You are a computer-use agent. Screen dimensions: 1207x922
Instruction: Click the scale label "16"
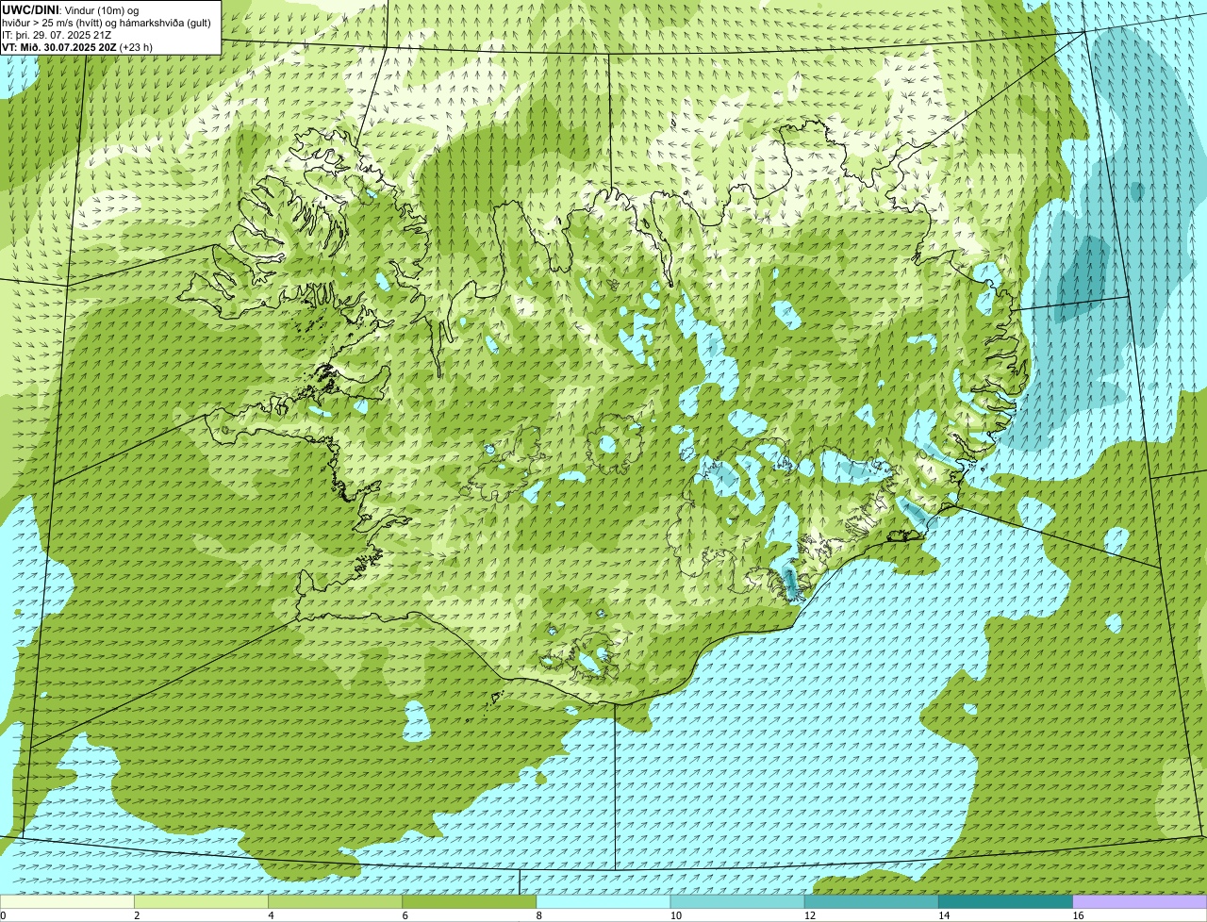(1078, 915)
